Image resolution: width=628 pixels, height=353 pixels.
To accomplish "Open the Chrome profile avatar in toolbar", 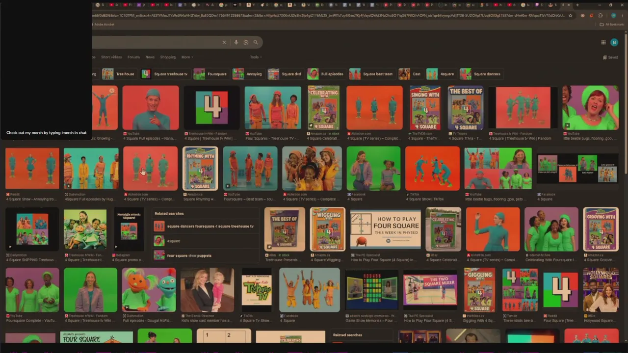I will (613, 15).
